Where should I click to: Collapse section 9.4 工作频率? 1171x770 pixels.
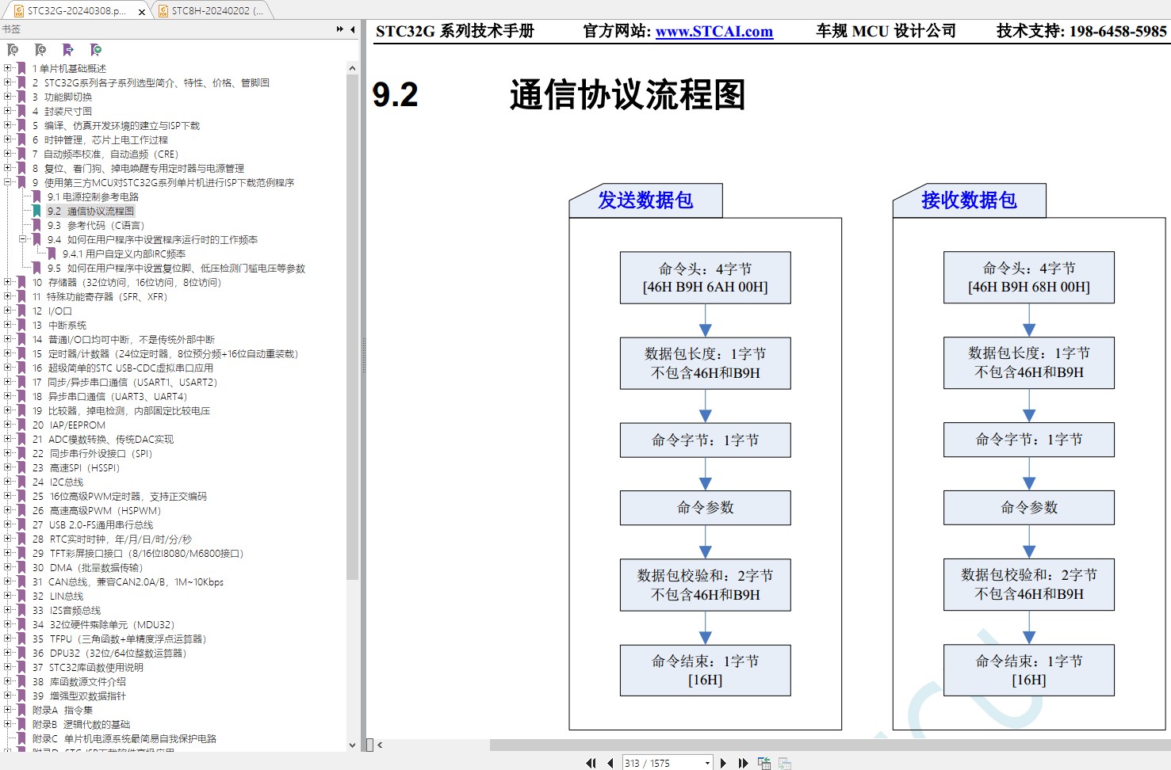click(x=23, y=239)
